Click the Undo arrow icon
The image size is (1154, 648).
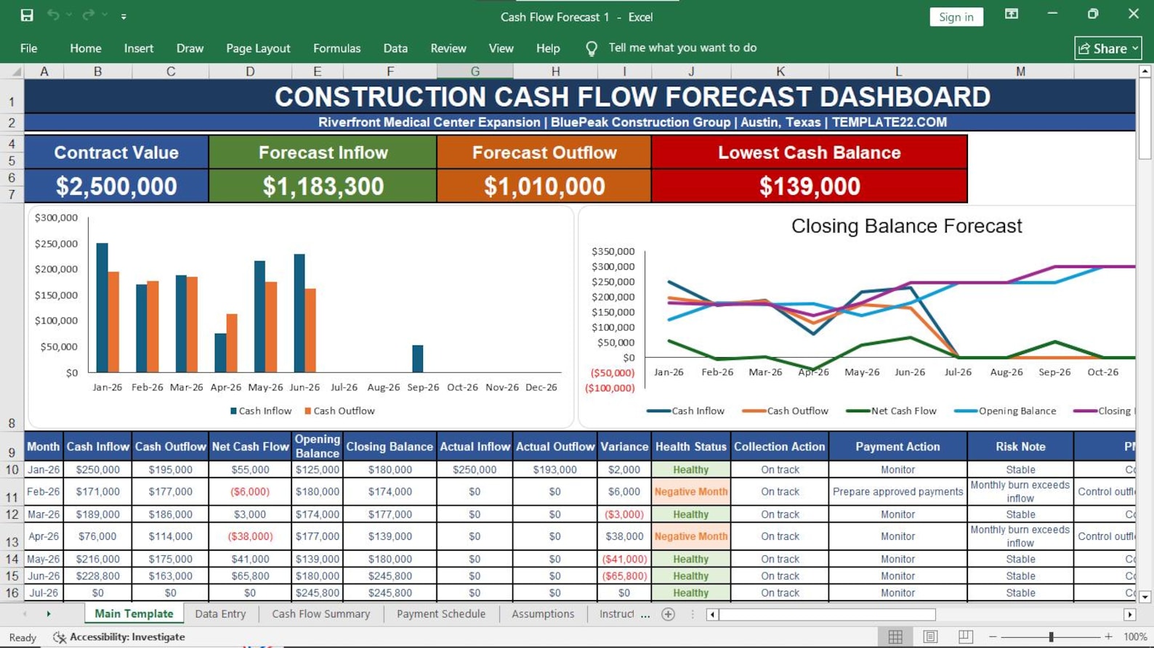53,15
